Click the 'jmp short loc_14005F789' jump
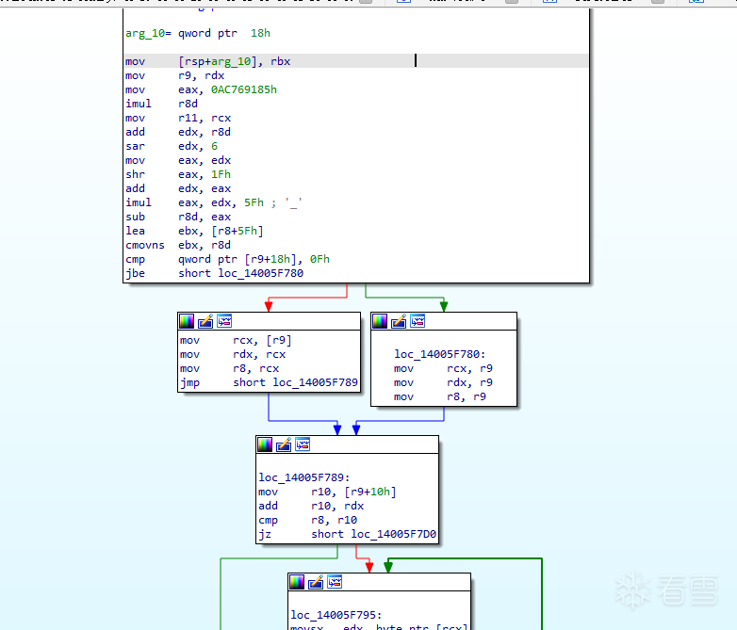 click(x=269, y=382)
